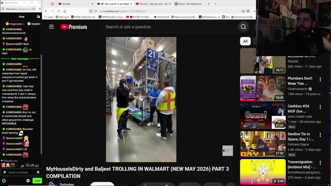Close the 'Stream - Kick Dashboard' tab
Image resolution: width=331 pixels, height=186 pixels.
pos(209,4)
